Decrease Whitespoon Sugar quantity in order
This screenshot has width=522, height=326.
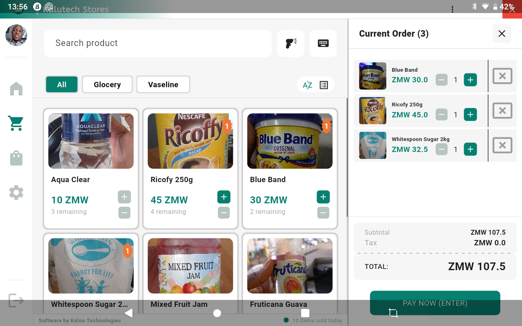click(x=442, y=149)
